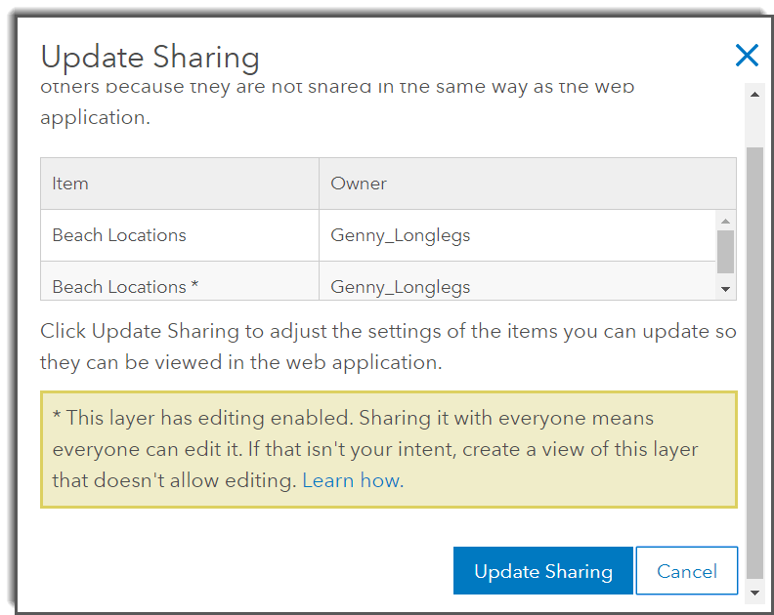Click the items table scroll up arrow
The image size is (774, 615).
(x=725, y=219)
